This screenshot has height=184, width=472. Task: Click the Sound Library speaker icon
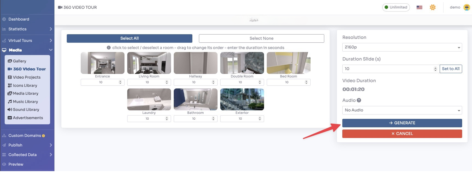coord(10,110)
